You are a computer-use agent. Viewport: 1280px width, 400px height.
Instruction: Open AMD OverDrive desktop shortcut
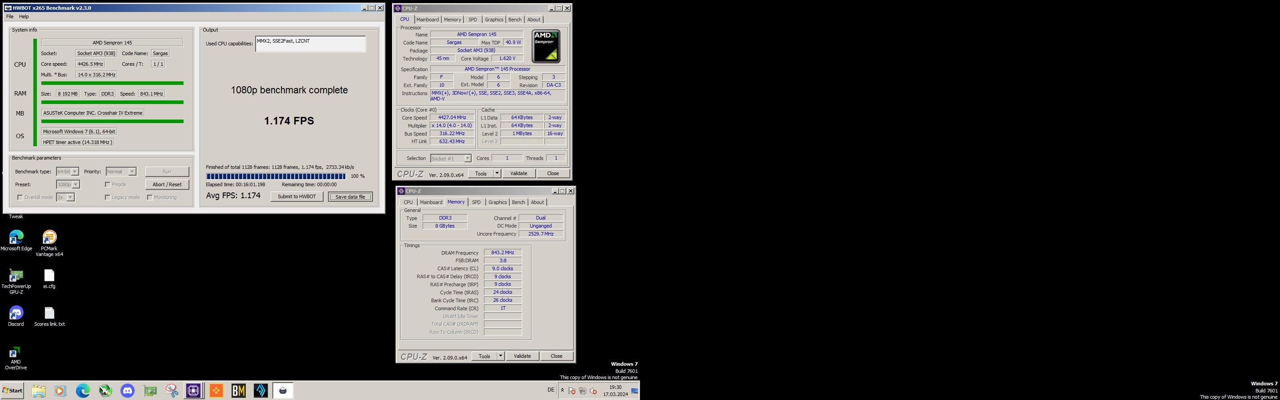click(x=16, y=358)
